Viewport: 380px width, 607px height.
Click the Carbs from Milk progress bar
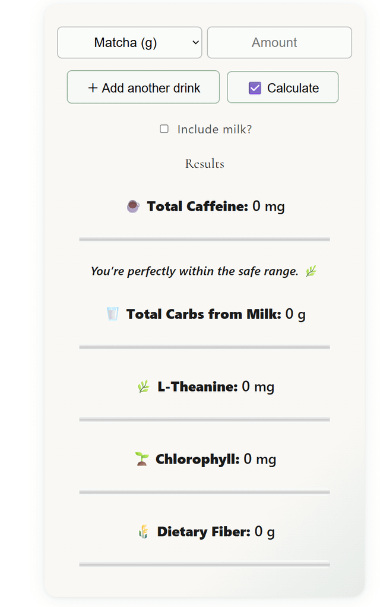204,347
